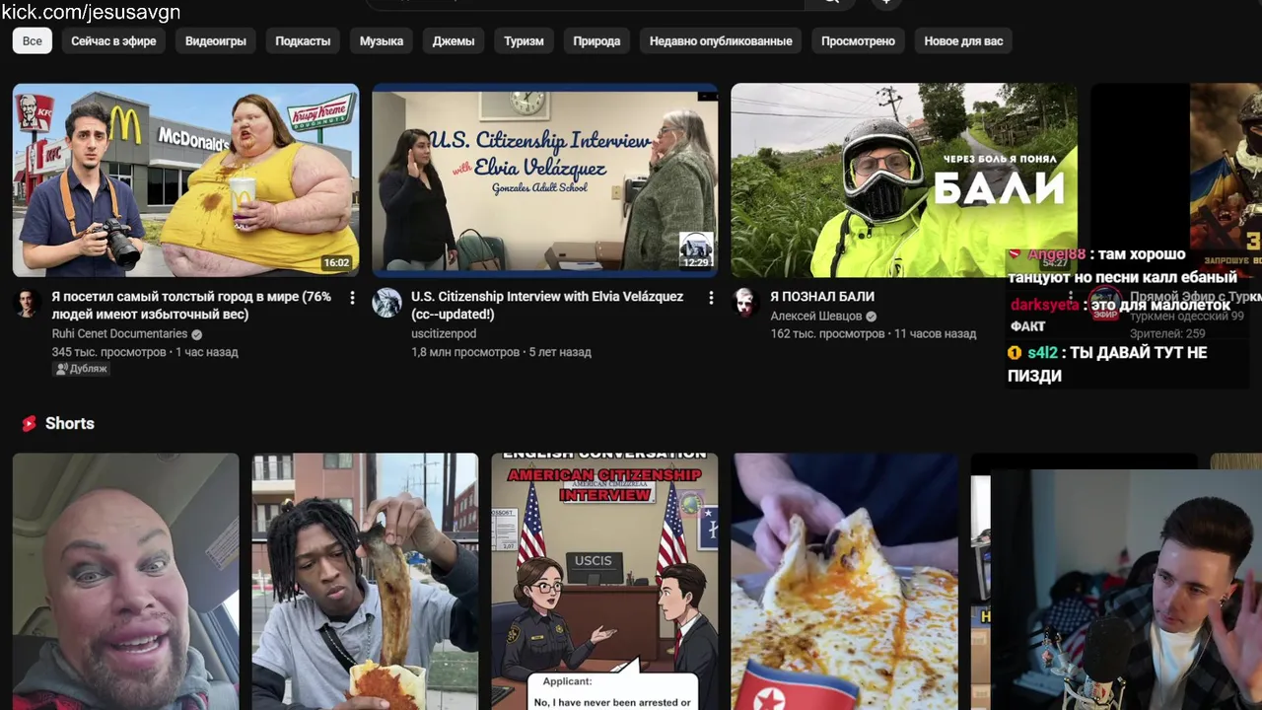
Task: Click '162 тыс. просмотров • 11 часов назад' text
Action: 873,334
